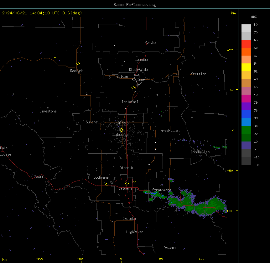
Task: Click the yellow V marker east of Calgary
Action: tap(134, 182)
